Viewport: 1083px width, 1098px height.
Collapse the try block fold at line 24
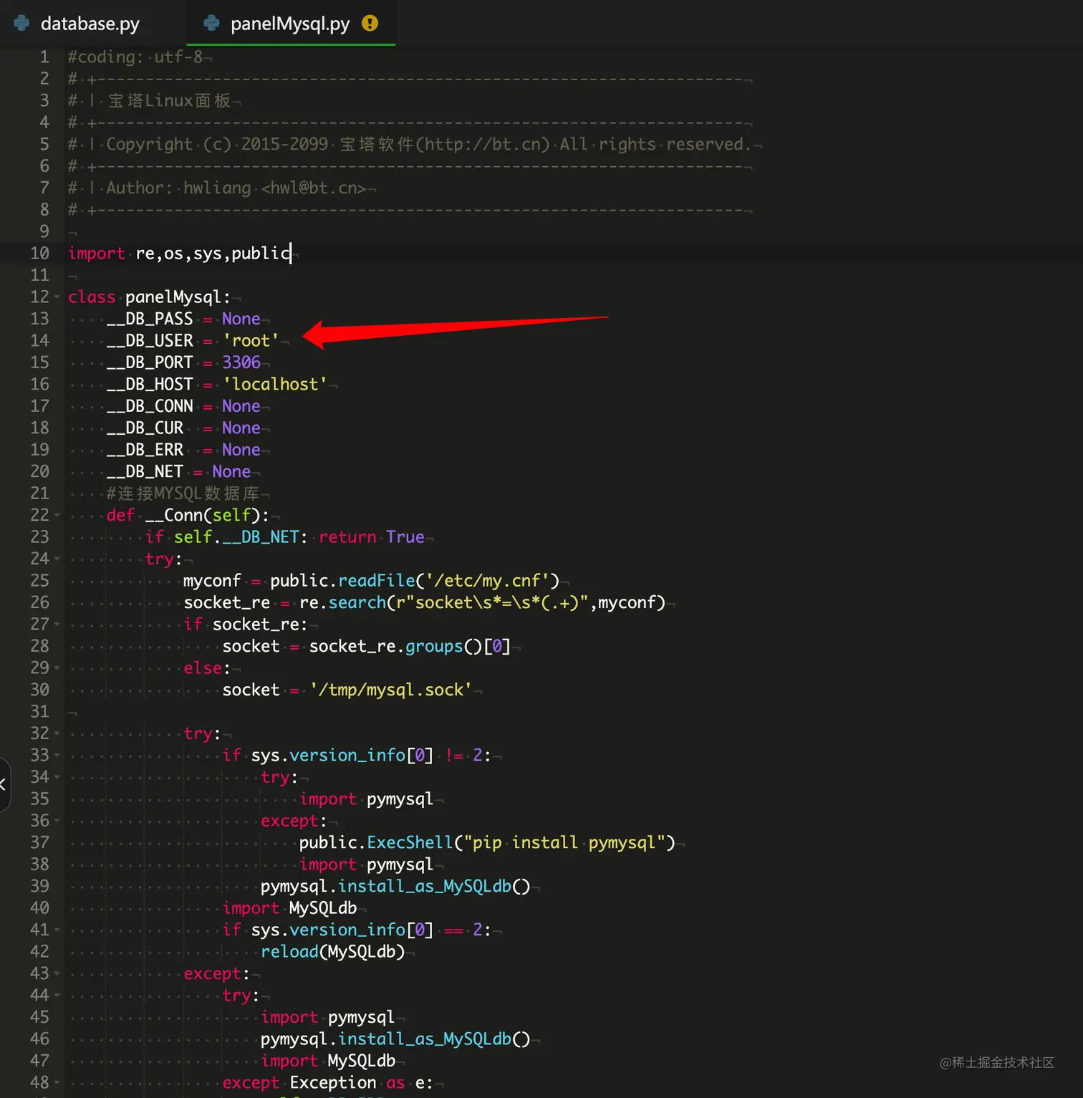pyautogui.click(x=57, y=559)
